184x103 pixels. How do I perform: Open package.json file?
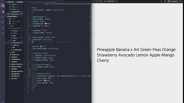(15, 74)
